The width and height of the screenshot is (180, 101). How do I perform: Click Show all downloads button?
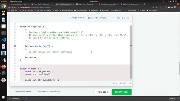point(172,98)
